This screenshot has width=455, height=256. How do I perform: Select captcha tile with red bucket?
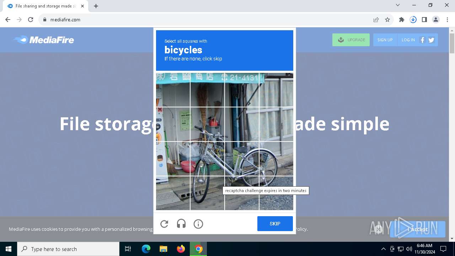pyautogui.click(x=173, y=159)
